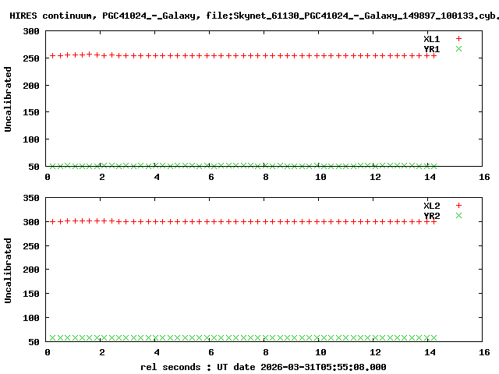This screenshot has width=499, height=374.
Task: Click the 8 x-axis tick of bottom plot
Action: (x=266, y=352)
